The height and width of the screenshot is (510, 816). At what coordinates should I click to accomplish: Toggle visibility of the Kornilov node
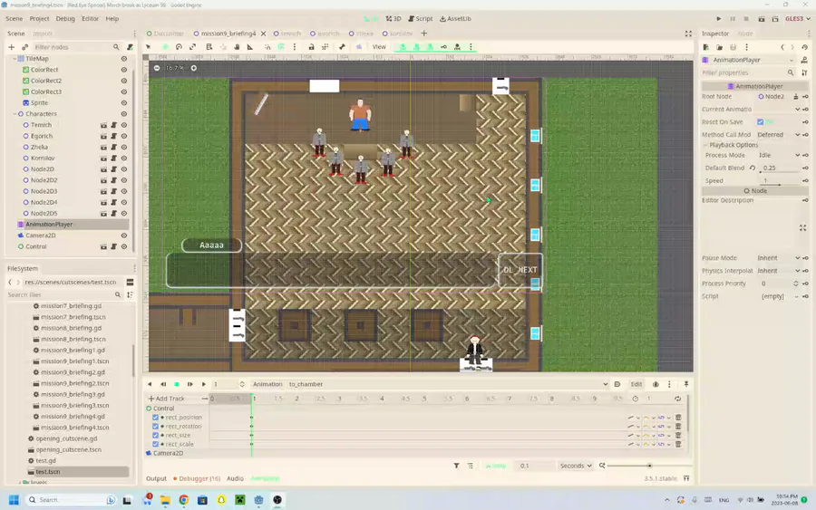click(124, 158)
